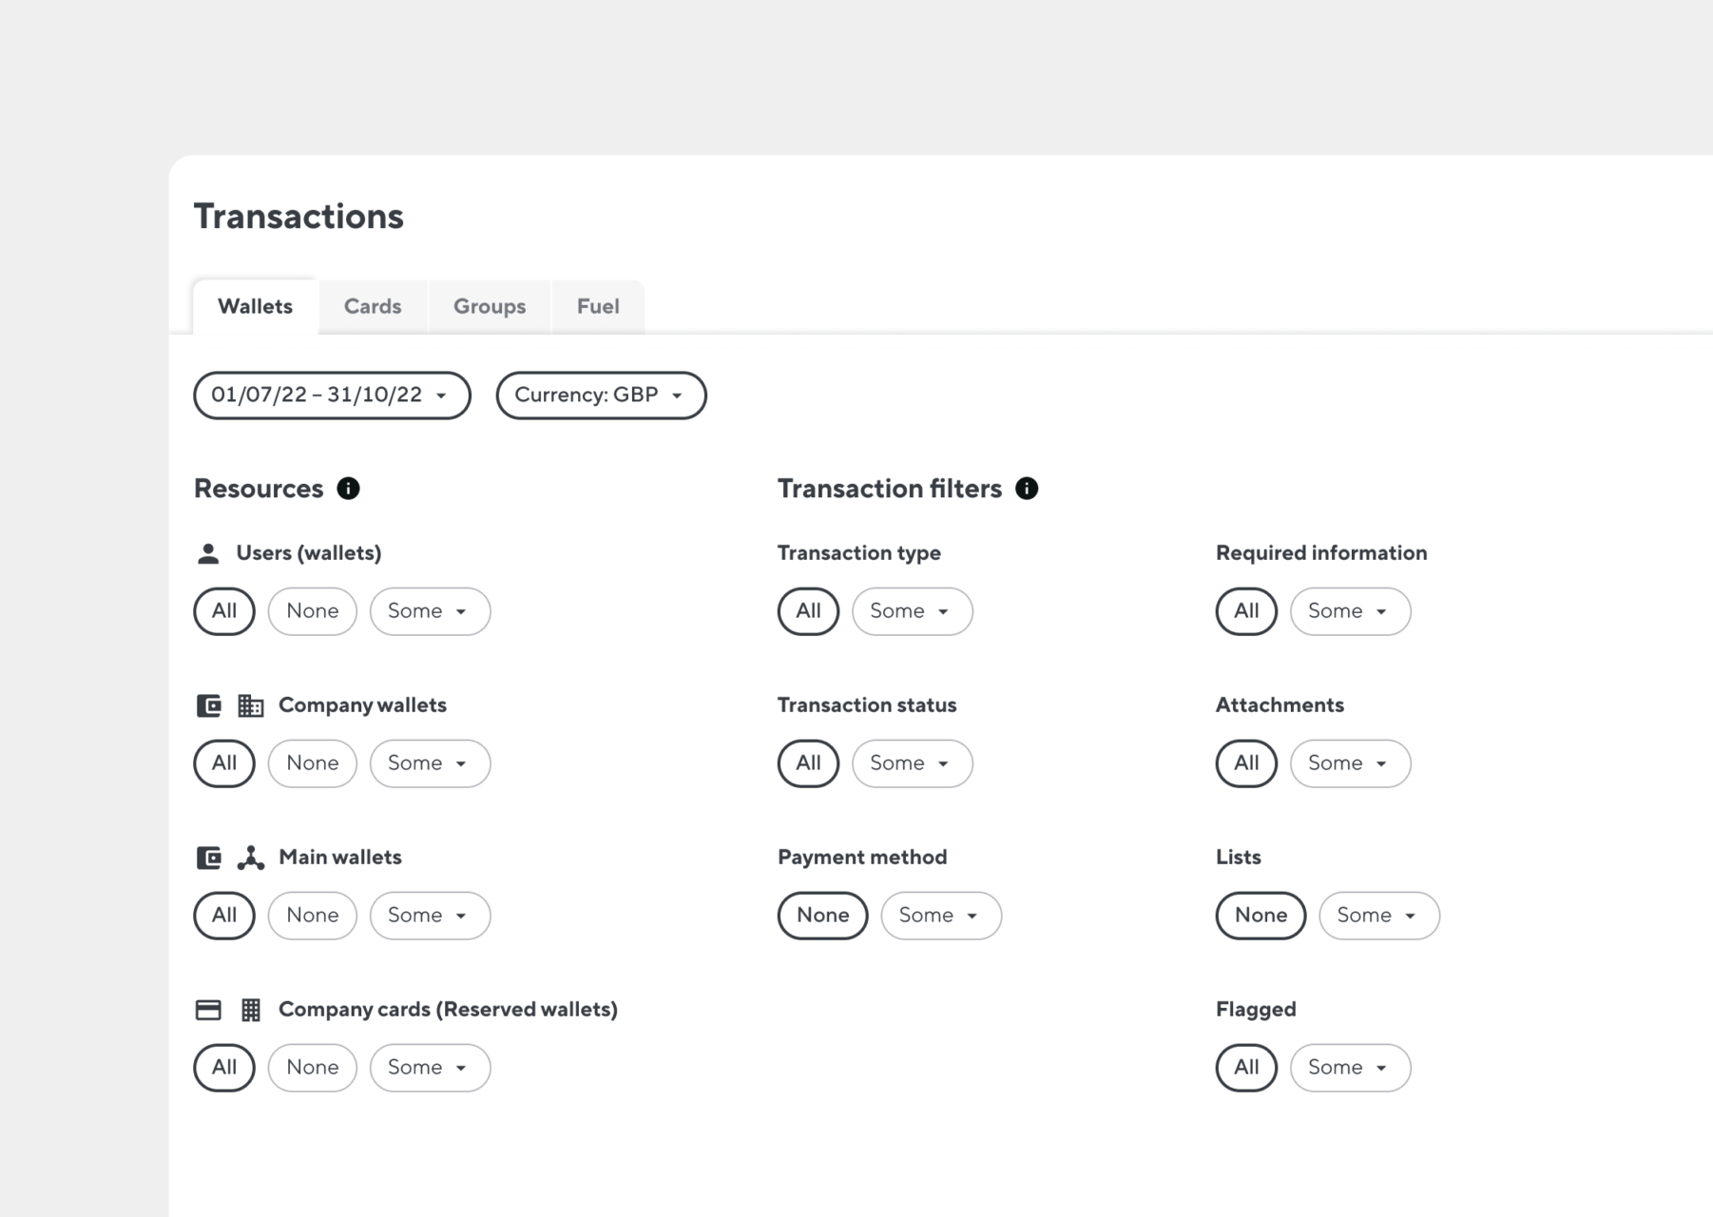Click the Resources info icon

pos(348,489)
